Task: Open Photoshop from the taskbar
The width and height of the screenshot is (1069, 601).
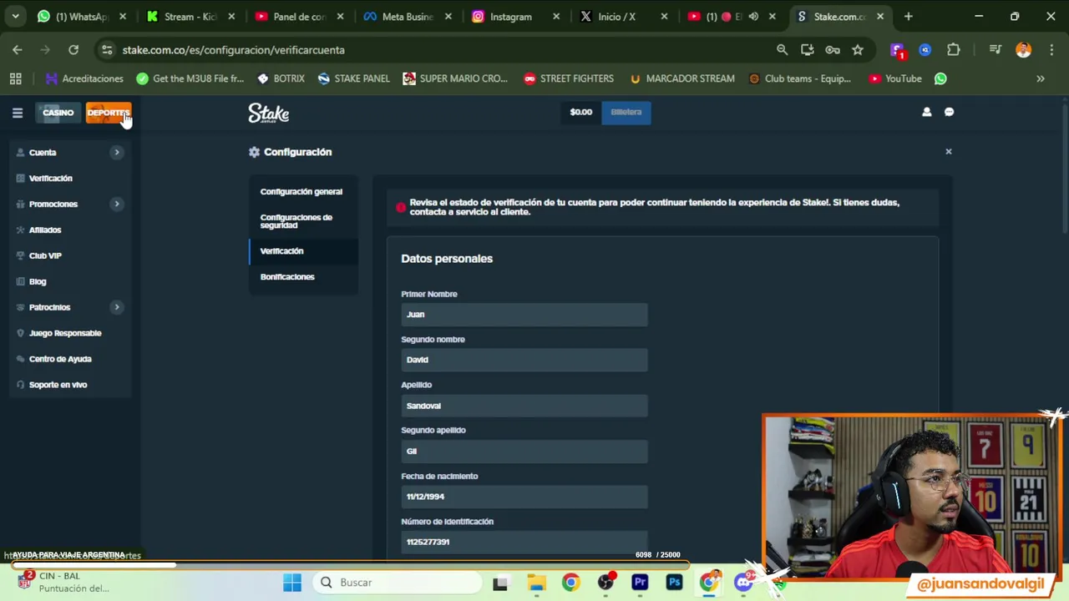Action: point(674,583)
